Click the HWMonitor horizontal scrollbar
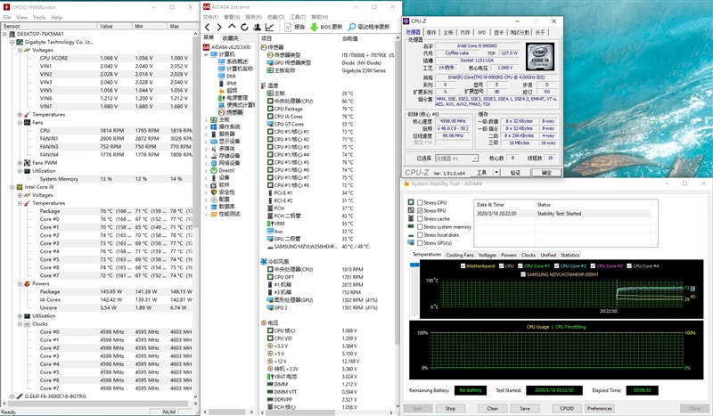The height and width of the screenshot is (416, 713). point(98,404)
